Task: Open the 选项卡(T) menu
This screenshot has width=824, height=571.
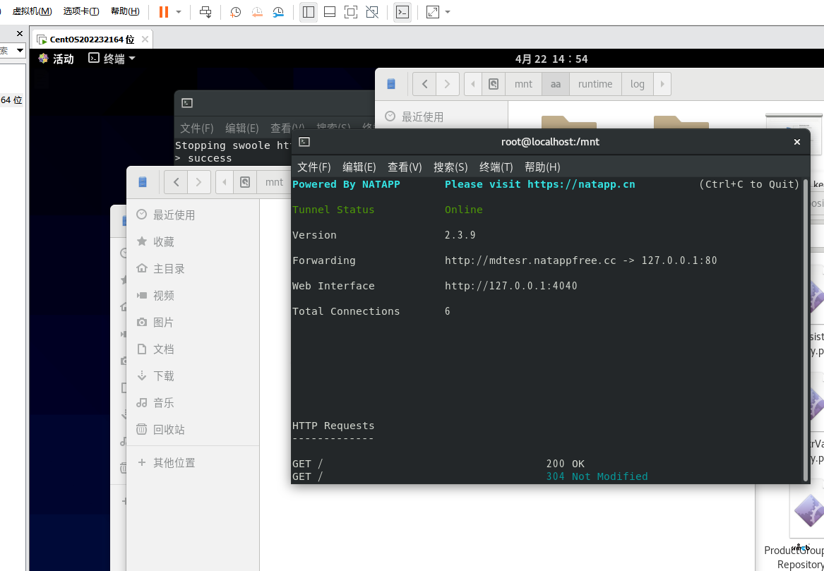Action: pos(81,11)
